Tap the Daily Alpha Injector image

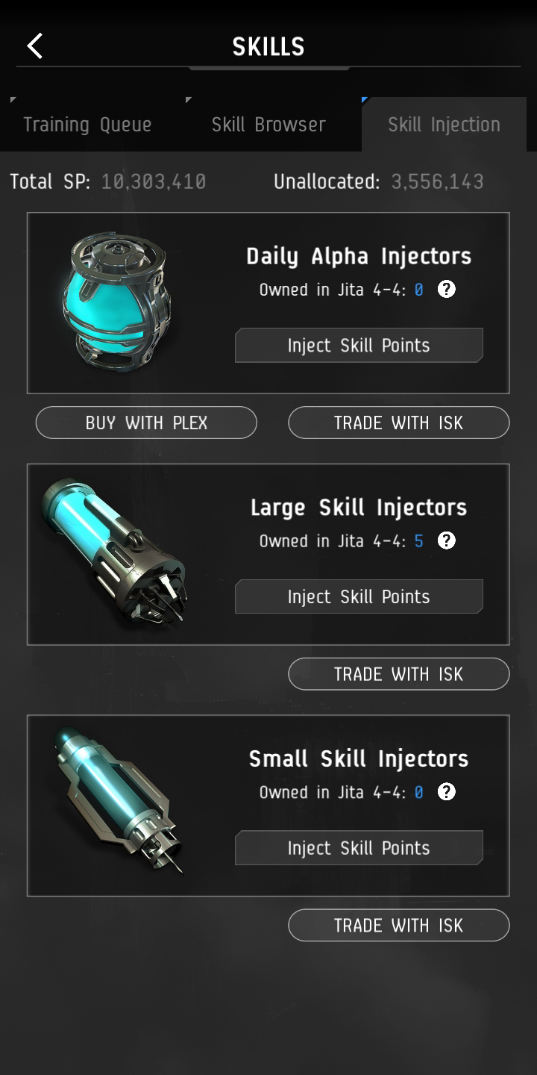(117, 302)
